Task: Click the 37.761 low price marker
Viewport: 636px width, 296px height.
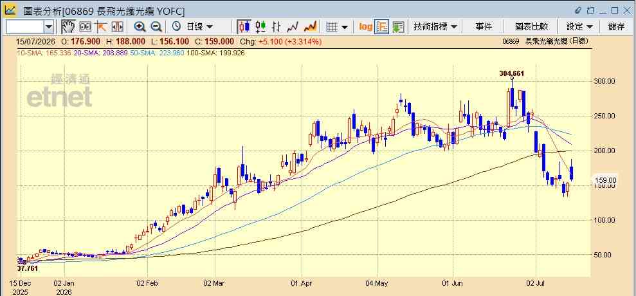Action: point(28,268)
